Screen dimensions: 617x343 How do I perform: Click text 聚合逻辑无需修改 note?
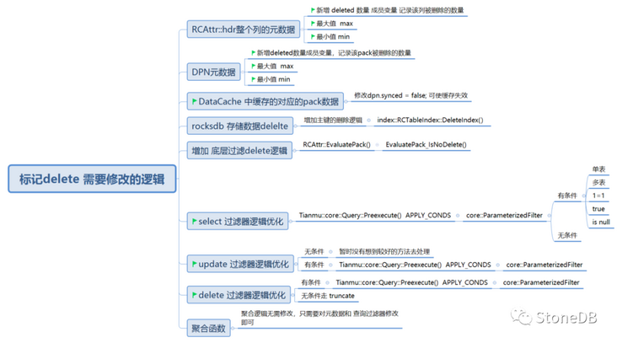point(319,318)
